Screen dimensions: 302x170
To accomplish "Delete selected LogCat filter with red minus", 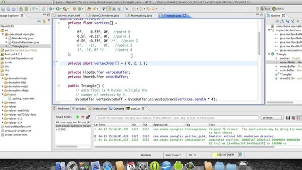I will (83, 117).
